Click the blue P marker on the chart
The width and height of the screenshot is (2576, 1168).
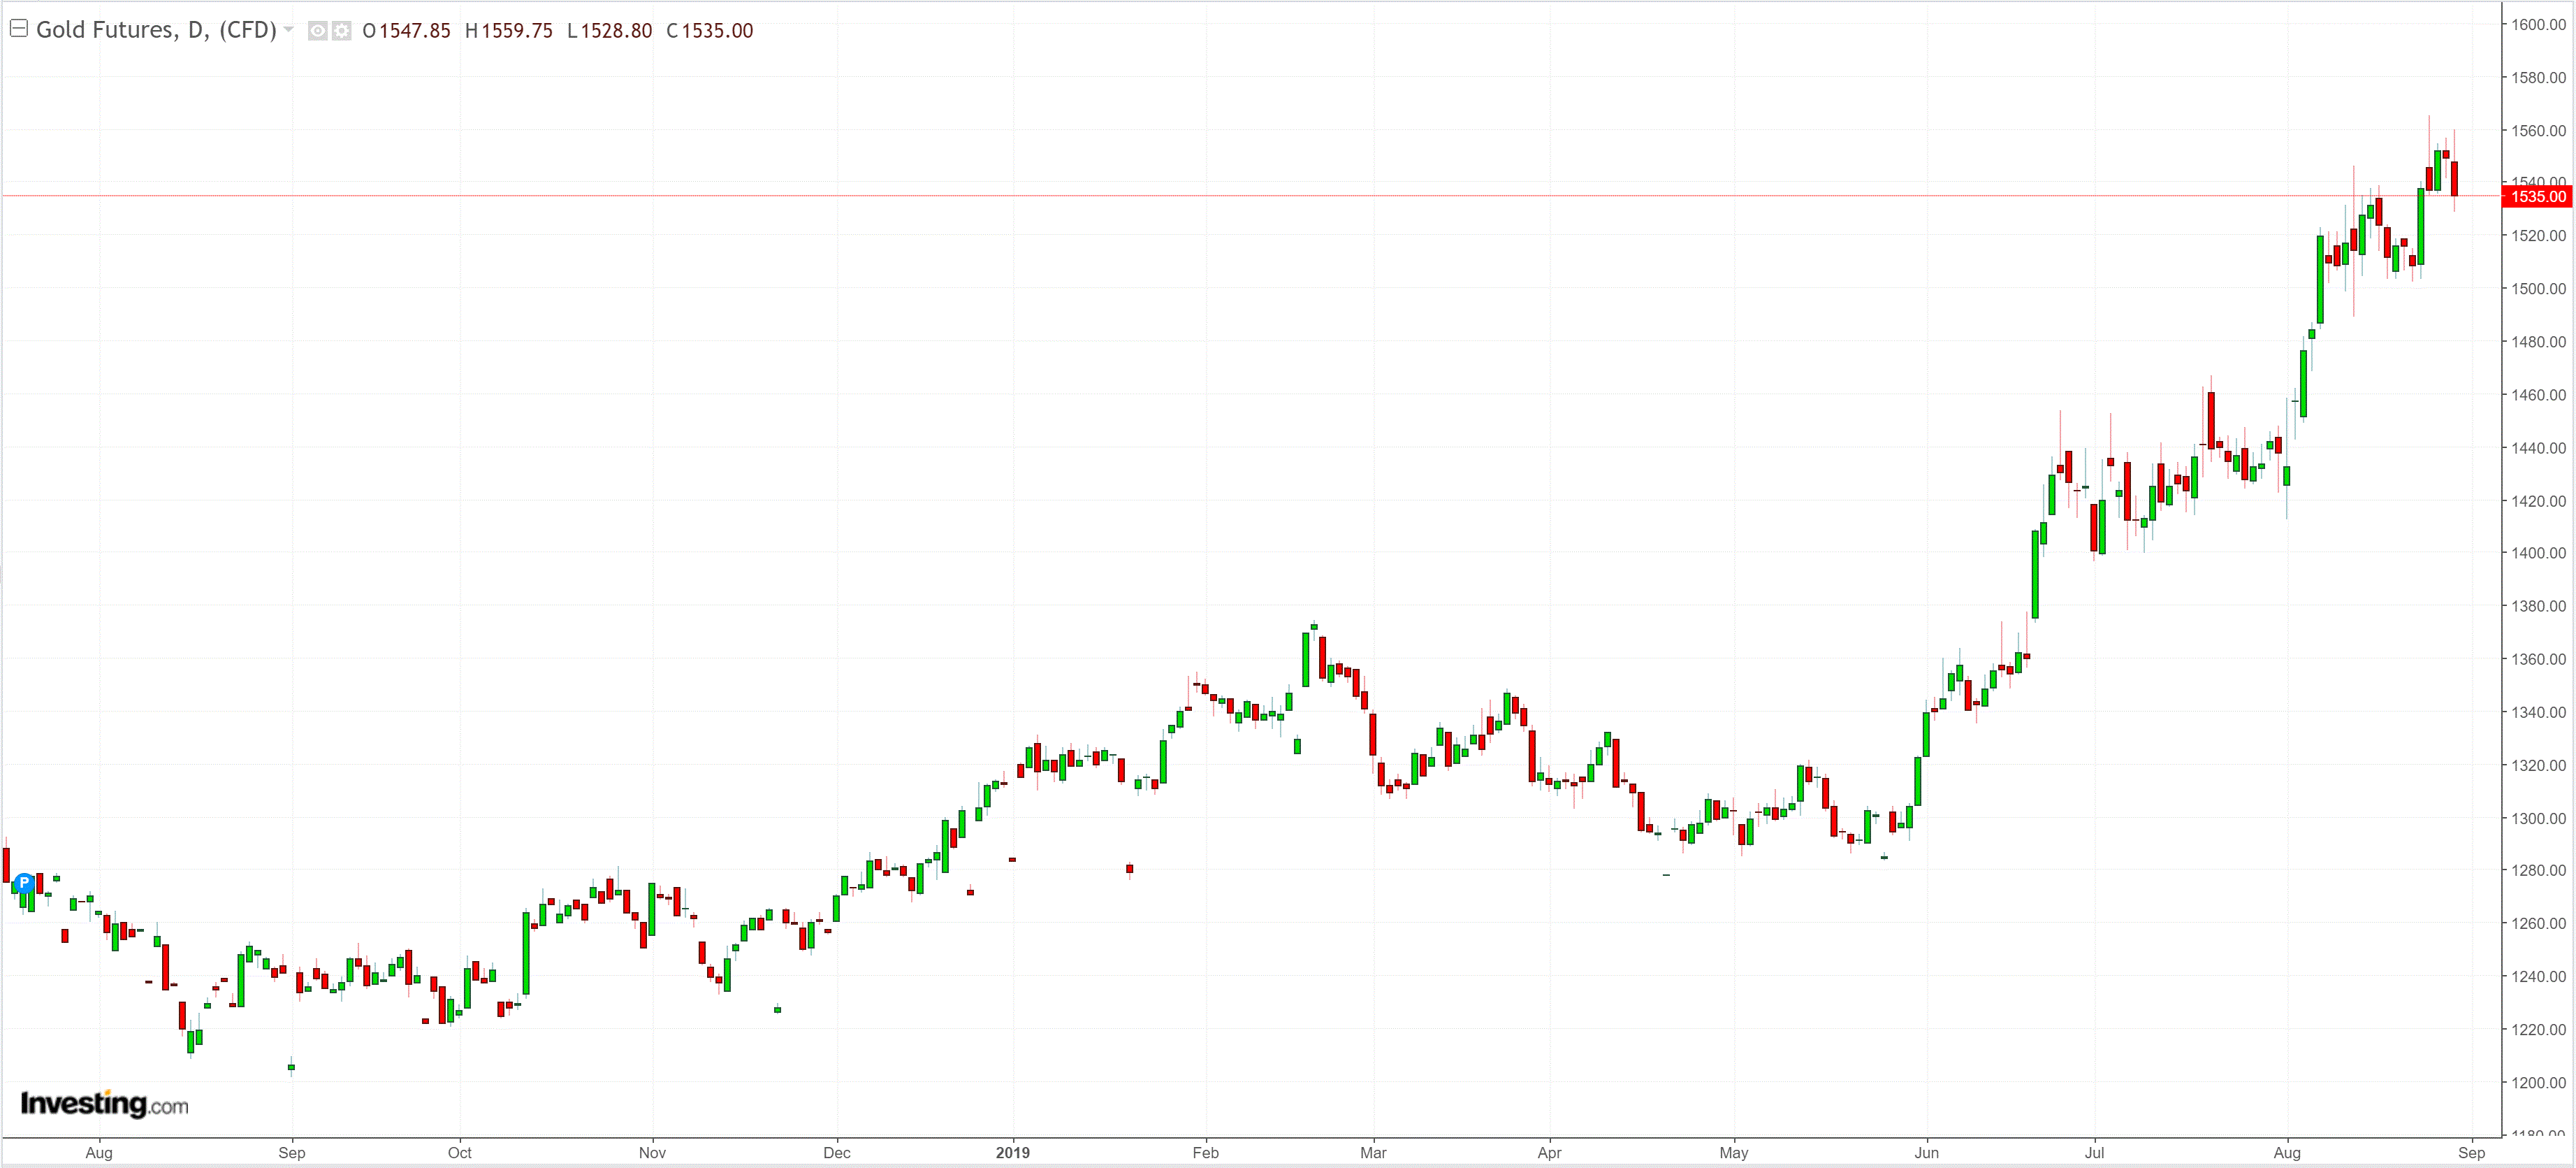24,883
